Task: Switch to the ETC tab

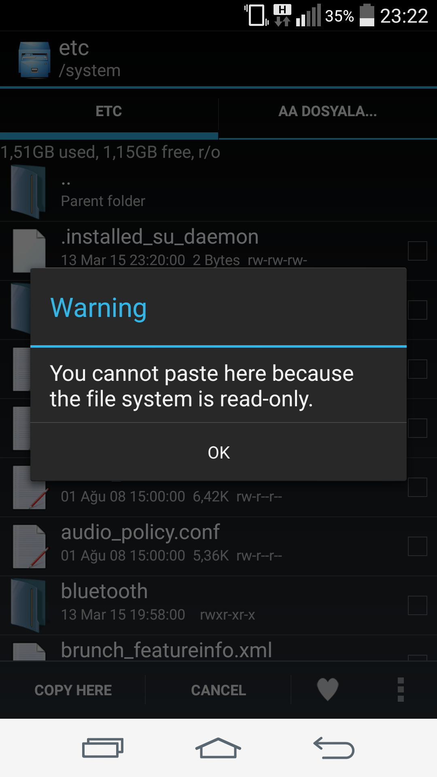Action: 109,111
